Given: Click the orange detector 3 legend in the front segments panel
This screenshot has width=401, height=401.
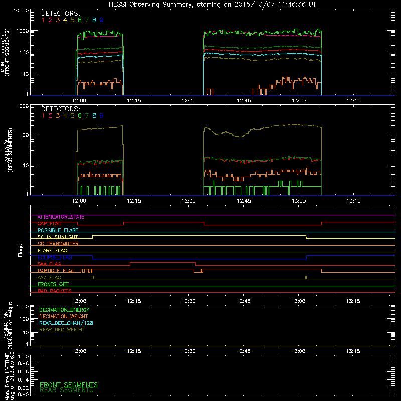Looking at the screenshot, I should pyautogui.click(x=58, y=20).
